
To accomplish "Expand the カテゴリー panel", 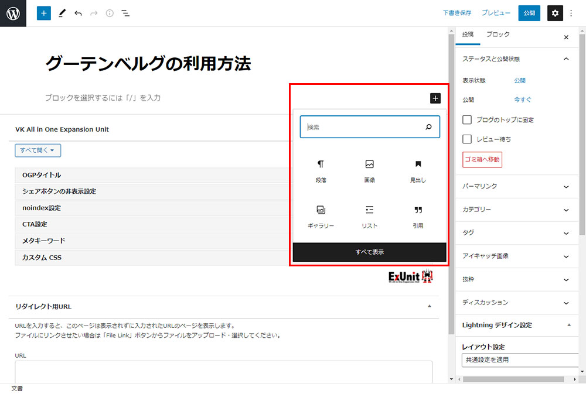I will (x=517, y=210).
